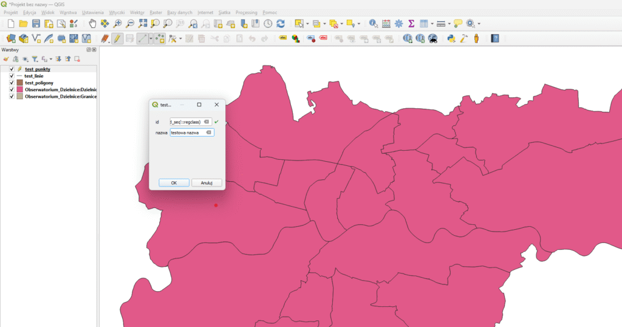Select the Pan Map hand tool

click(92, 24)
